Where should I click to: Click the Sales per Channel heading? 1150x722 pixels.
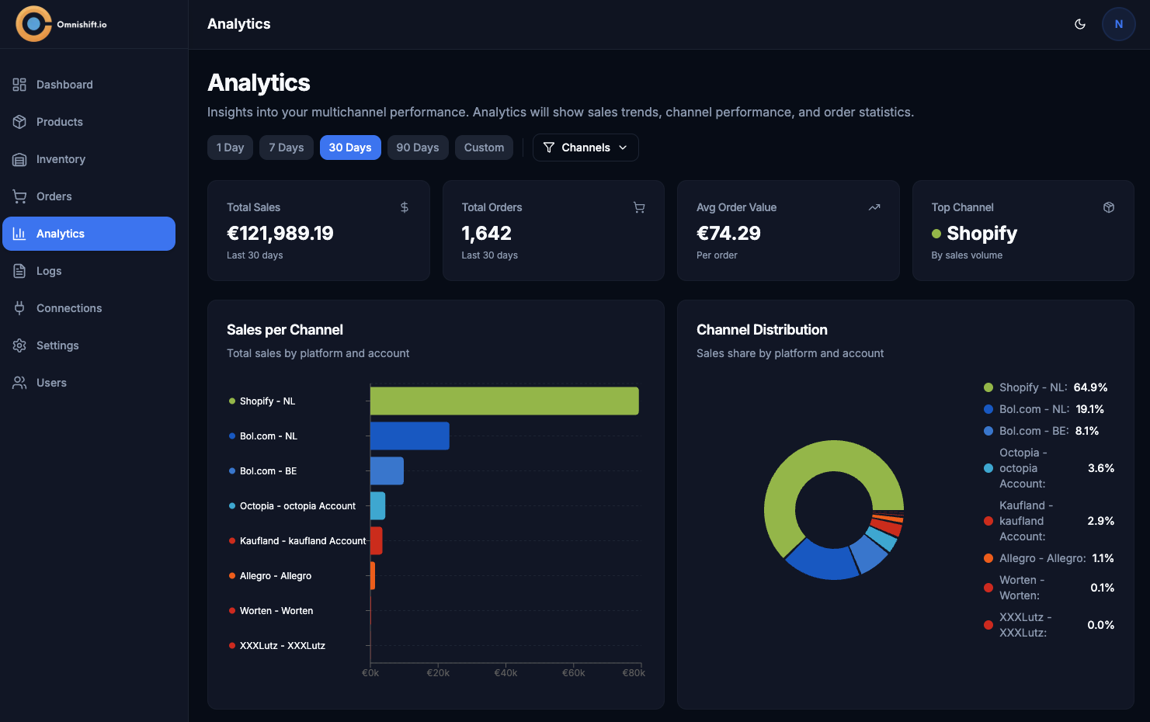click(285, 330)
